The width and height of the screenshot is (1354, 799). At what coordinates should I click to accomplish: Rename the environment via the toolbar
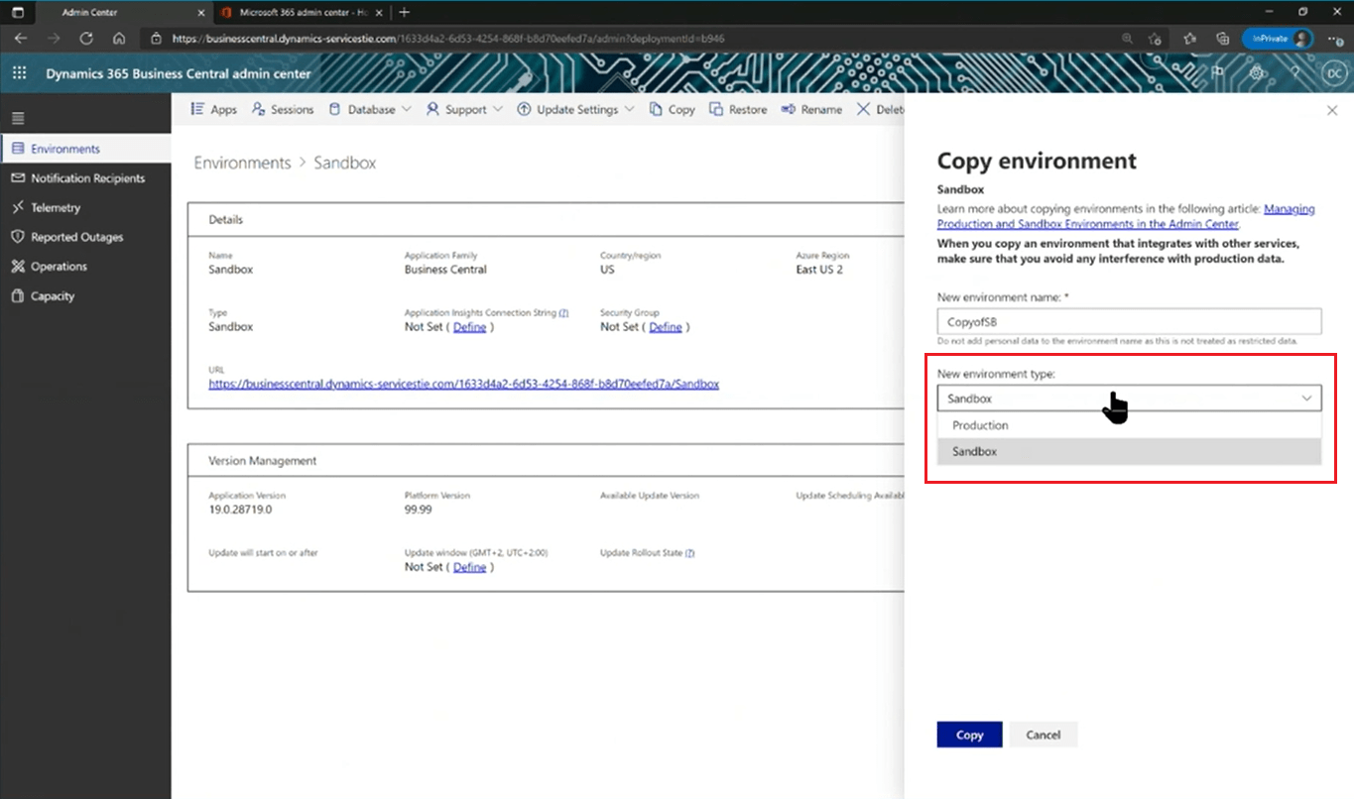tap(811, 109)
